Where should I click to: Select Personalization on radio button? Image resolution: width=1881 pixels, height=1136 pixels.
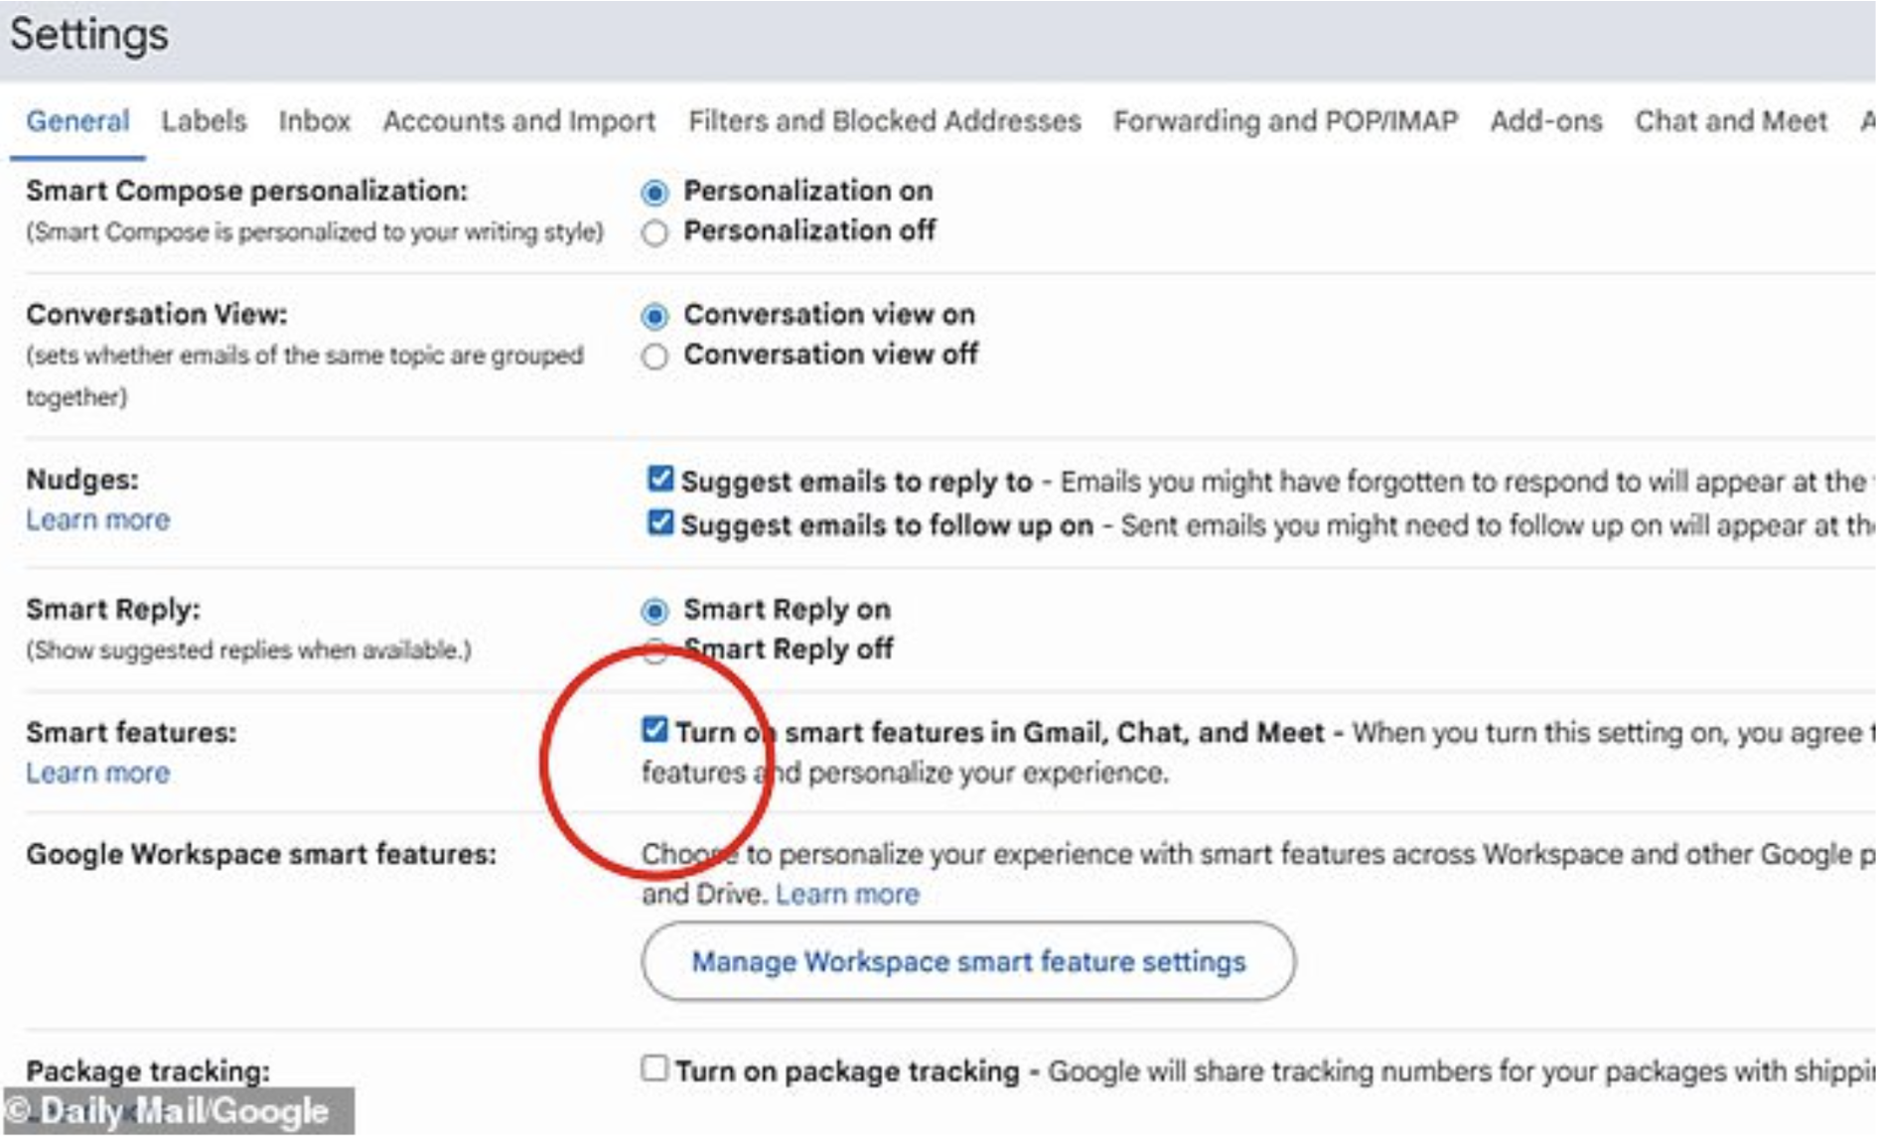pos(654,192)
